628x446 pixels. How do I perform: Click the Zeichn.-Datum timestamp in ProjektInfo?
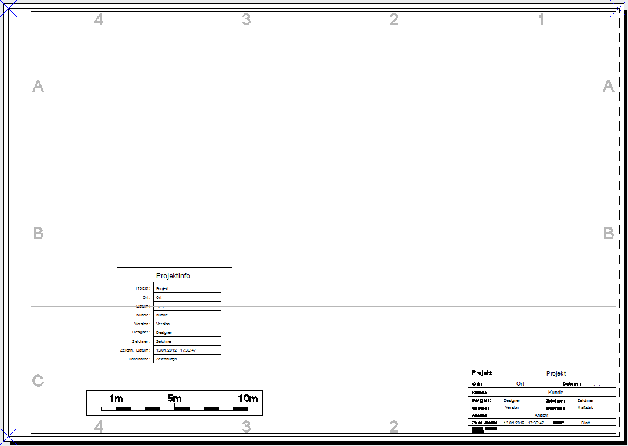176,350
